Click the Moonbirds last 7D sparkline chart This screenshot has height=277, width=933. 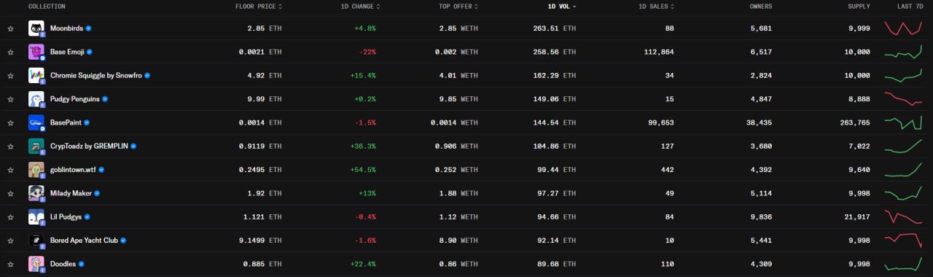(904, 28)
